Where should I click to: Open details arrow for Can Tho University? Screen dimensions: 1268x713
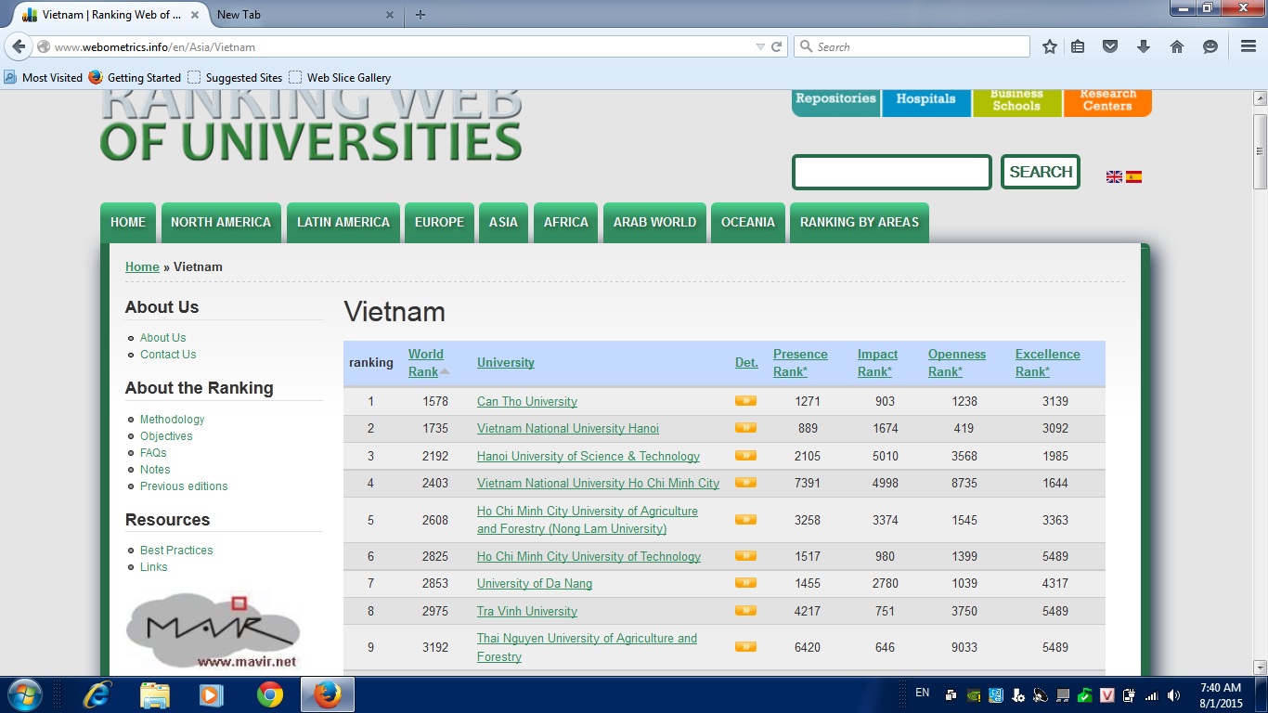(x=745, y=401)
